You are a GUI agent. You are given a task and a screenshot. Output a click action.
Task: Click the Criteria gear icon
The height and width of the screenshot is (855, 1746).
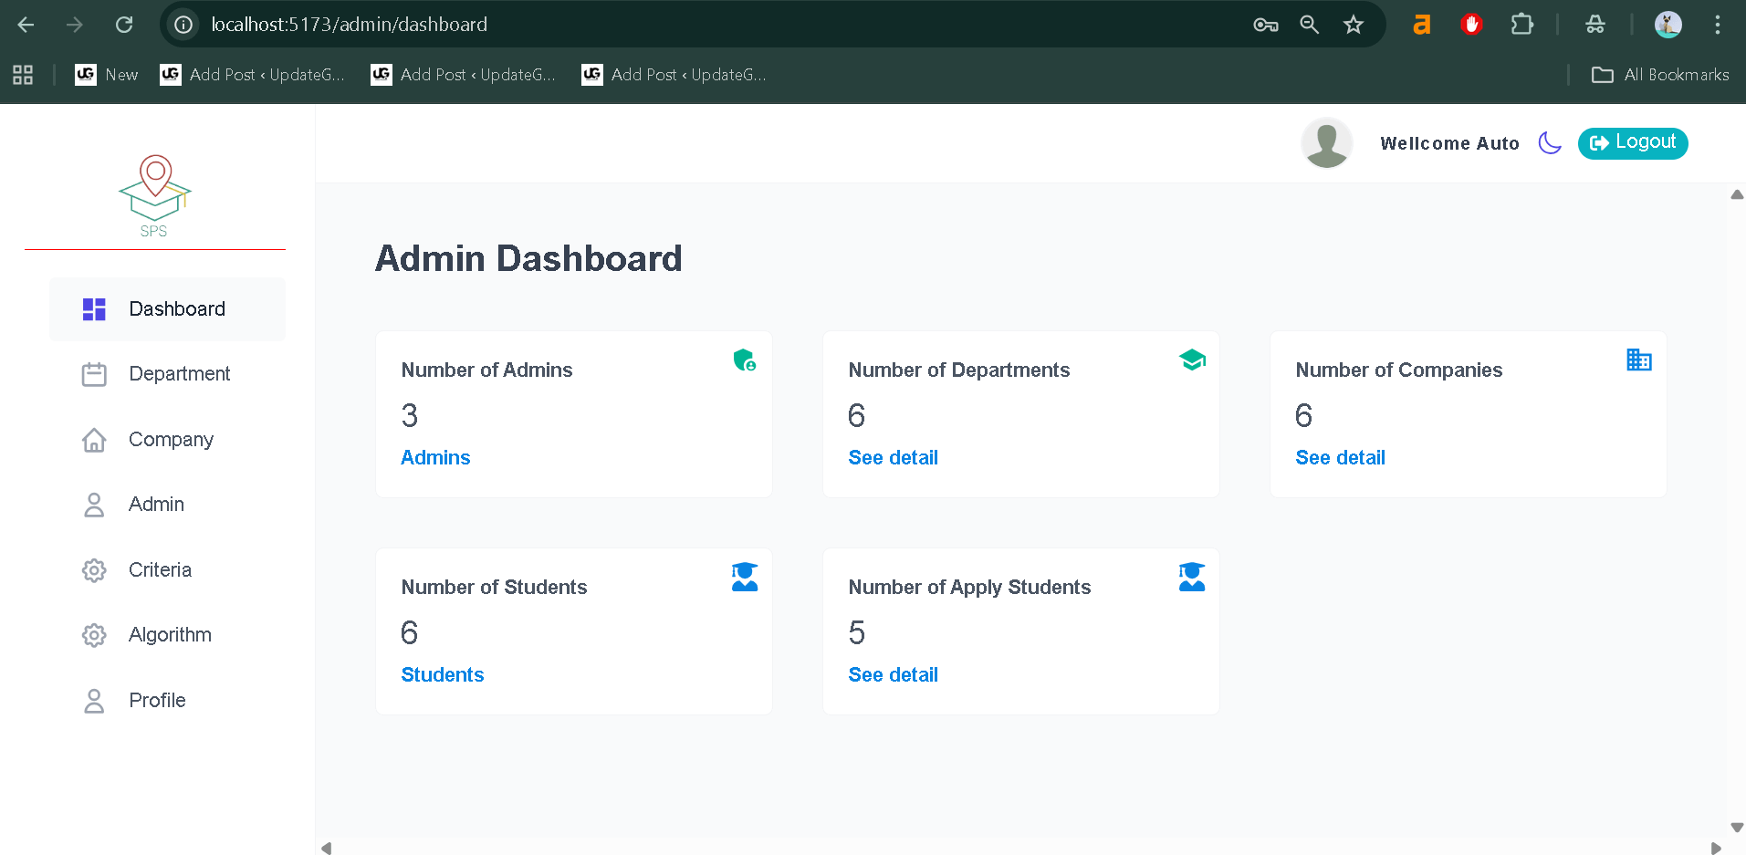point(94,570)
